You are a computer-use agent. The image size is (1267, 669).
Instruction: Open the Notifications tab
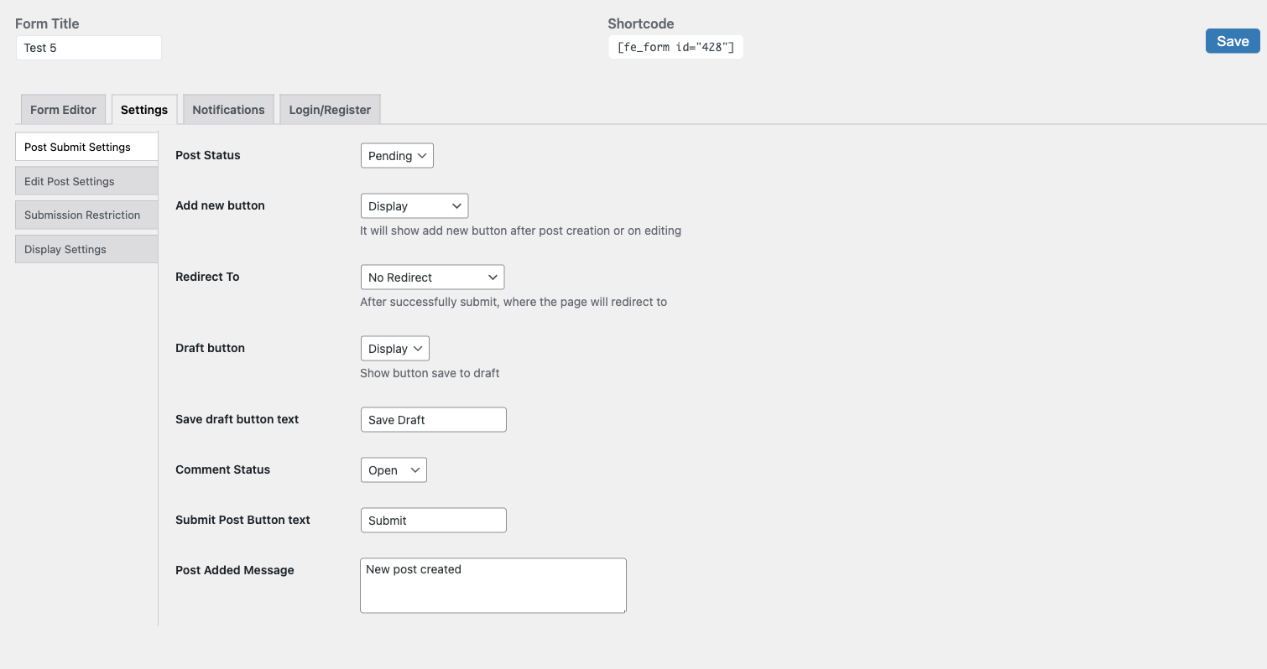[x=228, y=110]
